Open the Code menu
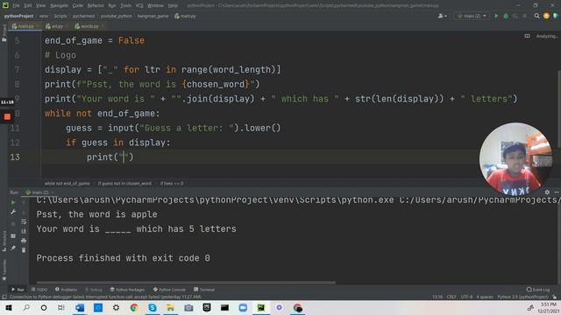Viewport: 561px width, 315px height. point(78,6)
